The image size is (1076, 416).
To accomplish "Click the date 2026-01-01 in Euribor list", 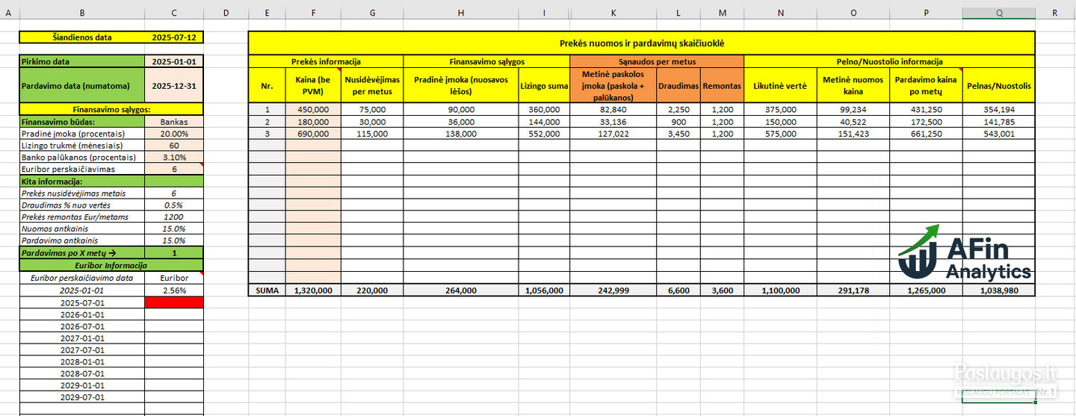I will (82, 314).
